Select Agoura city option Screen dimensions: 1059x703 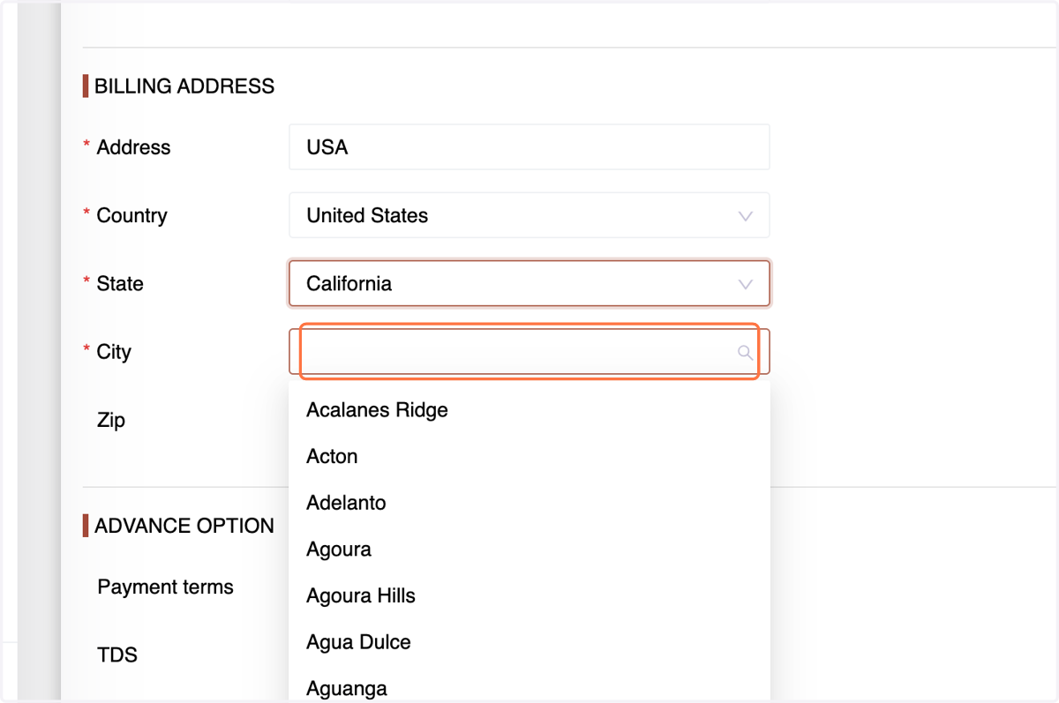[529, 550]
